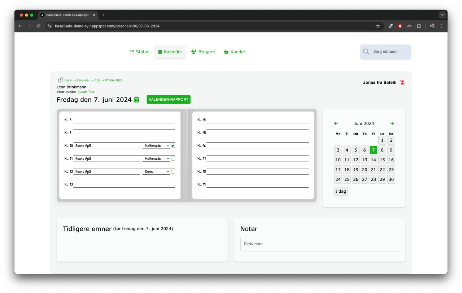Viewport: 462px width, 293px height.
Task: Click the KALENDER-RAPPORT button
Action: (x=168, y=100)
